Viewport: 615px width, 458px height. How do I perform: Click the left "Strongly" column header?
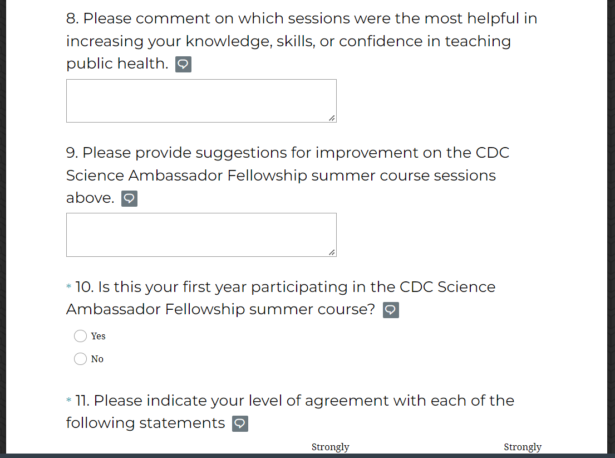(x=330, y=447)
